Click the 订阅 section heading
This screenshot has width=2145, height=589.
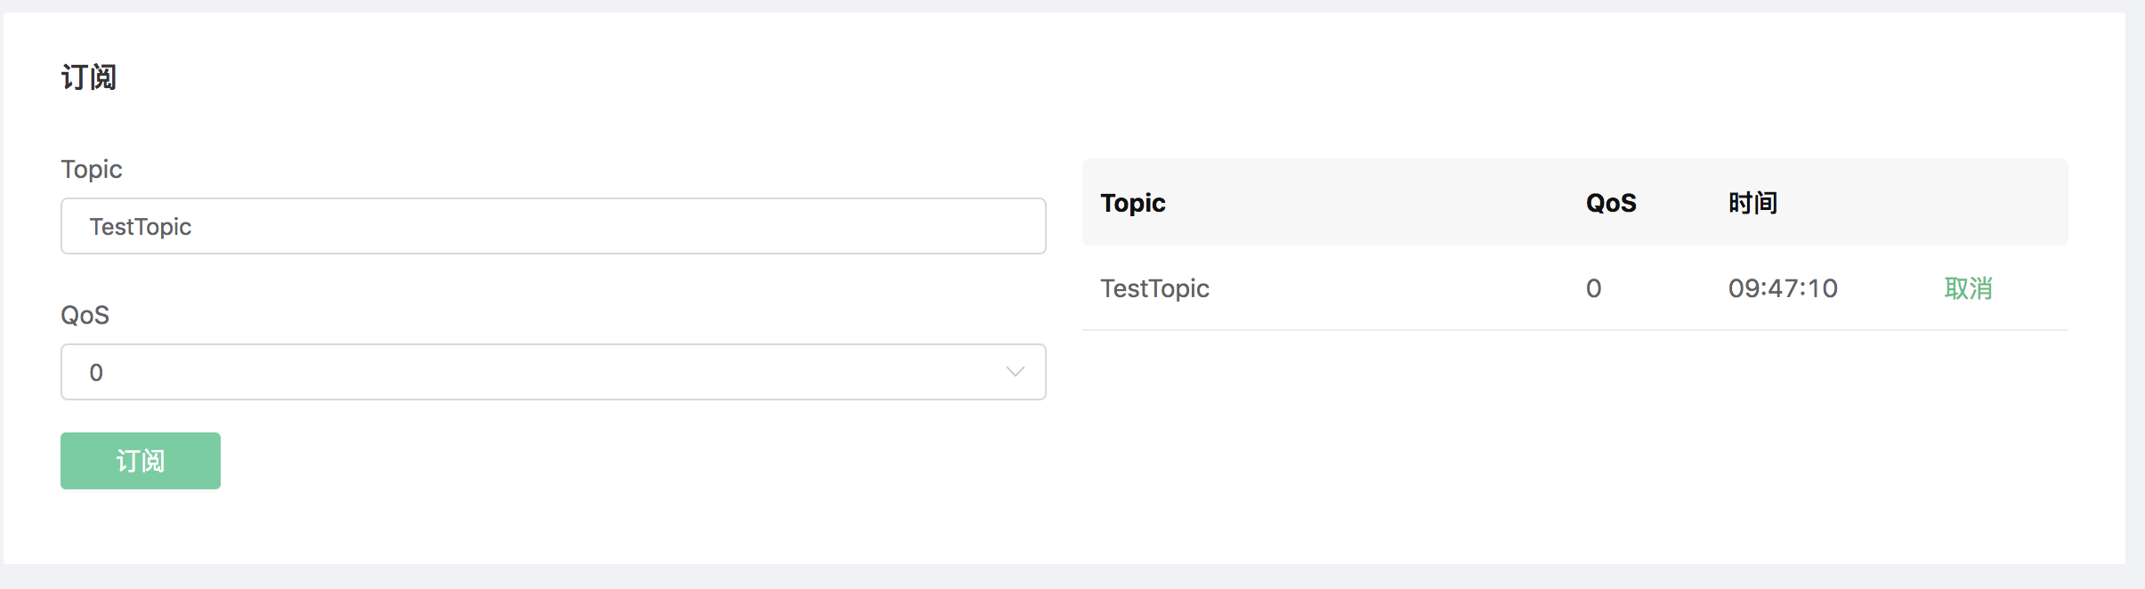tap(88, 77)
